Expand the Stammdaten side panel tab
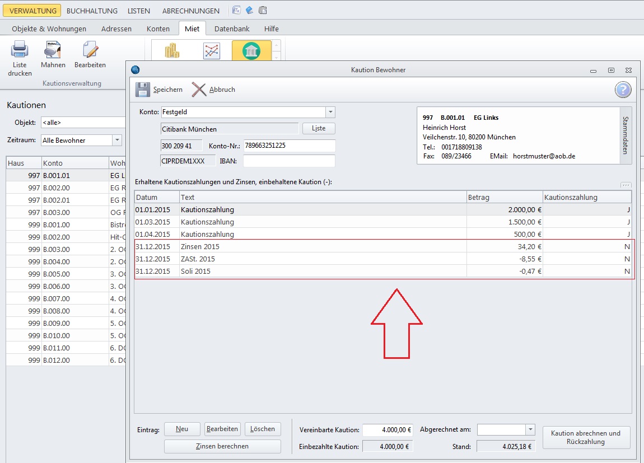Screen dimensions: 644x463 [x=626, y=135]
